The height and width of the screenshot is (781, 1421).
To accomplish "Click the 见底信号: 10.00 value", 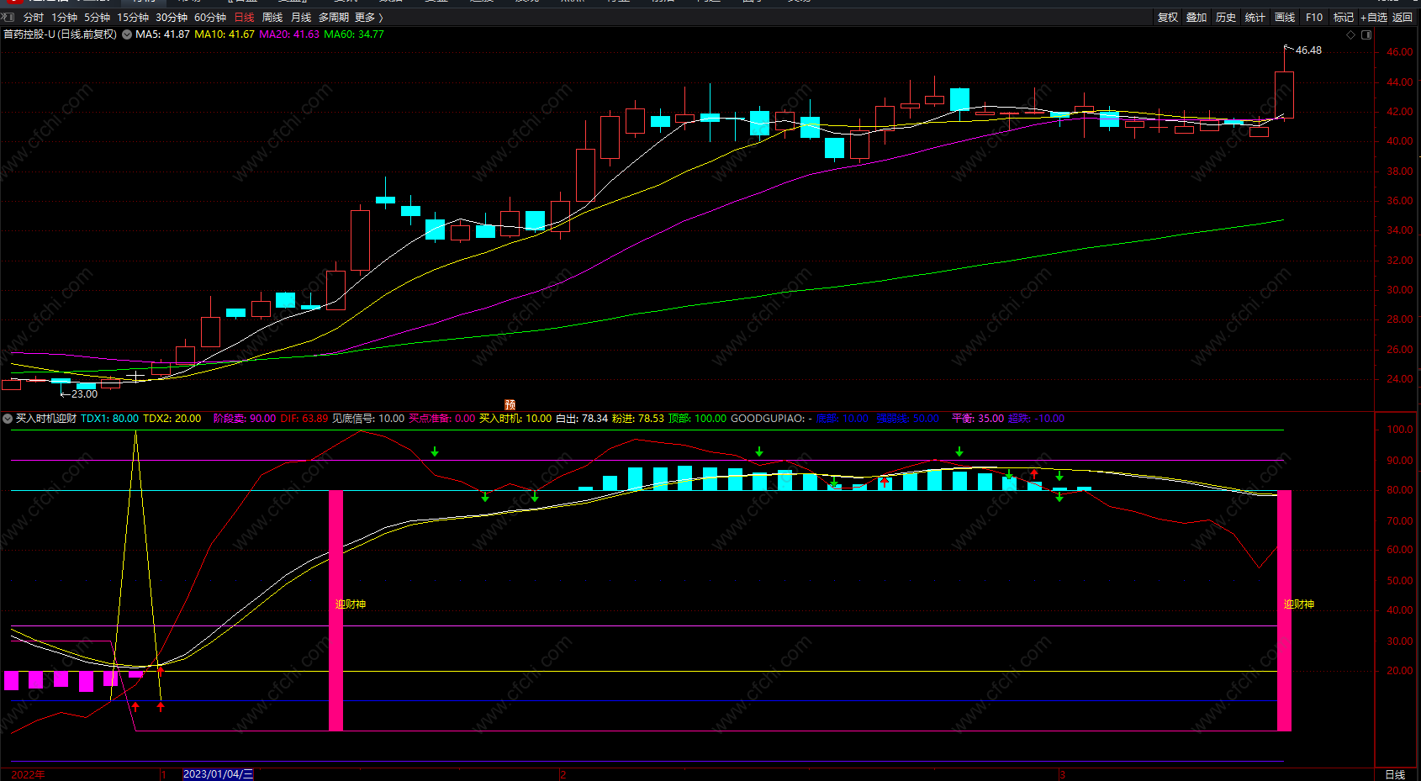I will [x=368, y=419].
